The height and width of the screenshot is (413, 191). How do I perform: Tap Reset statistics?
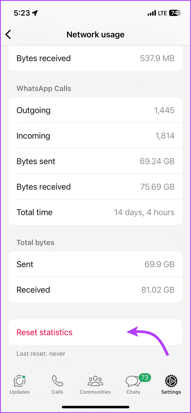point(44,332)
